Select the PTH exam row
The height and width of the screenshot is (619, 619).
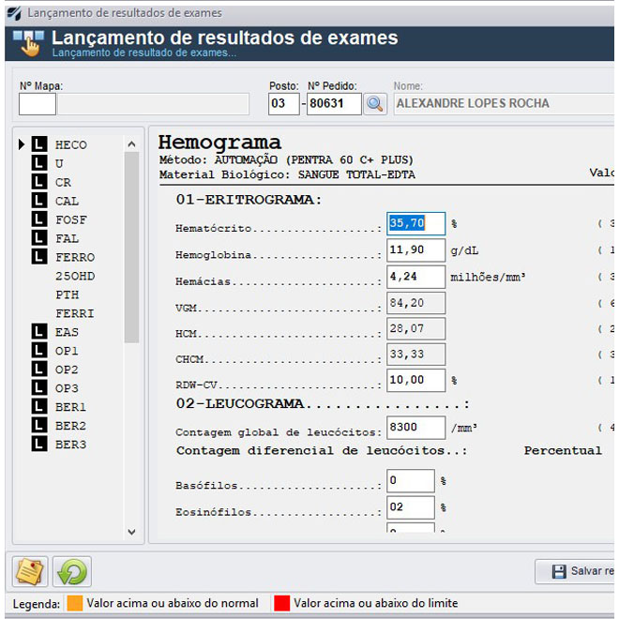pos(68,294)
